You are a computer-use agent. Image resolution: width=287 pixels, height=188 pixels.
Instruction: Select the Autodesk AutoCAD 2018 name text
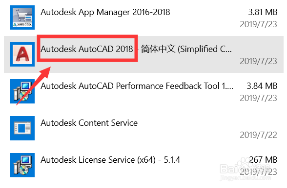pyautogui.click(x=87, y=49)
